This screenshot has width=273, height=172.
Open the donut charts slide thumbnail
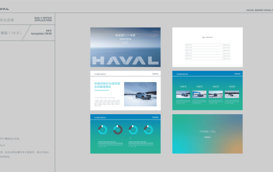(125, 134)
